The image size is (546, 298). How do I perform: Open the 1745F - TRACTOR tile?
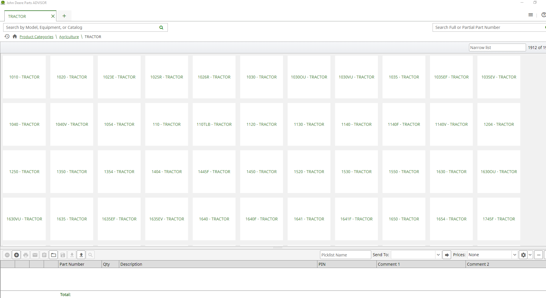click(499, 219)
